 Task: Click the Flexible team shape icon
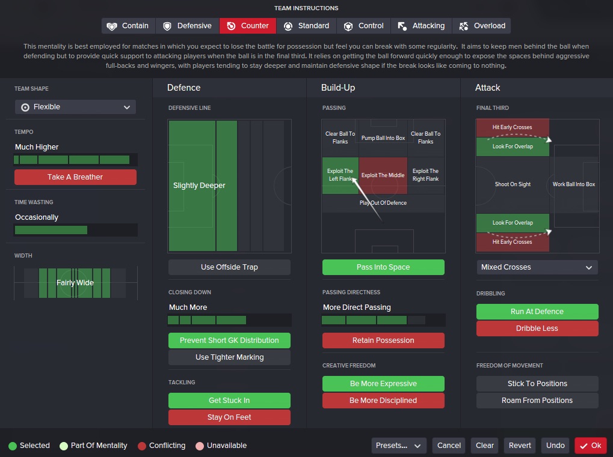pyautogui.click(x=25, y=107)
